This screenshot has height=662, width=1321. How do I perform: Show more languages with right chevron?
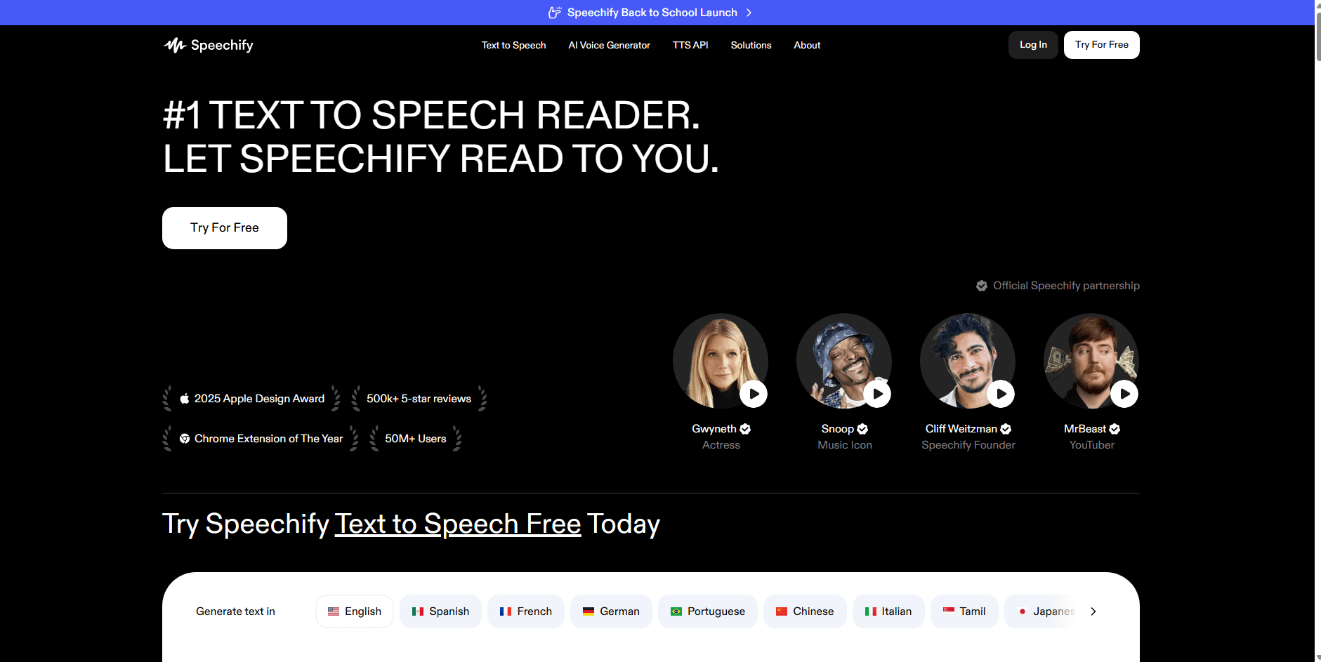click(1093, 611)
